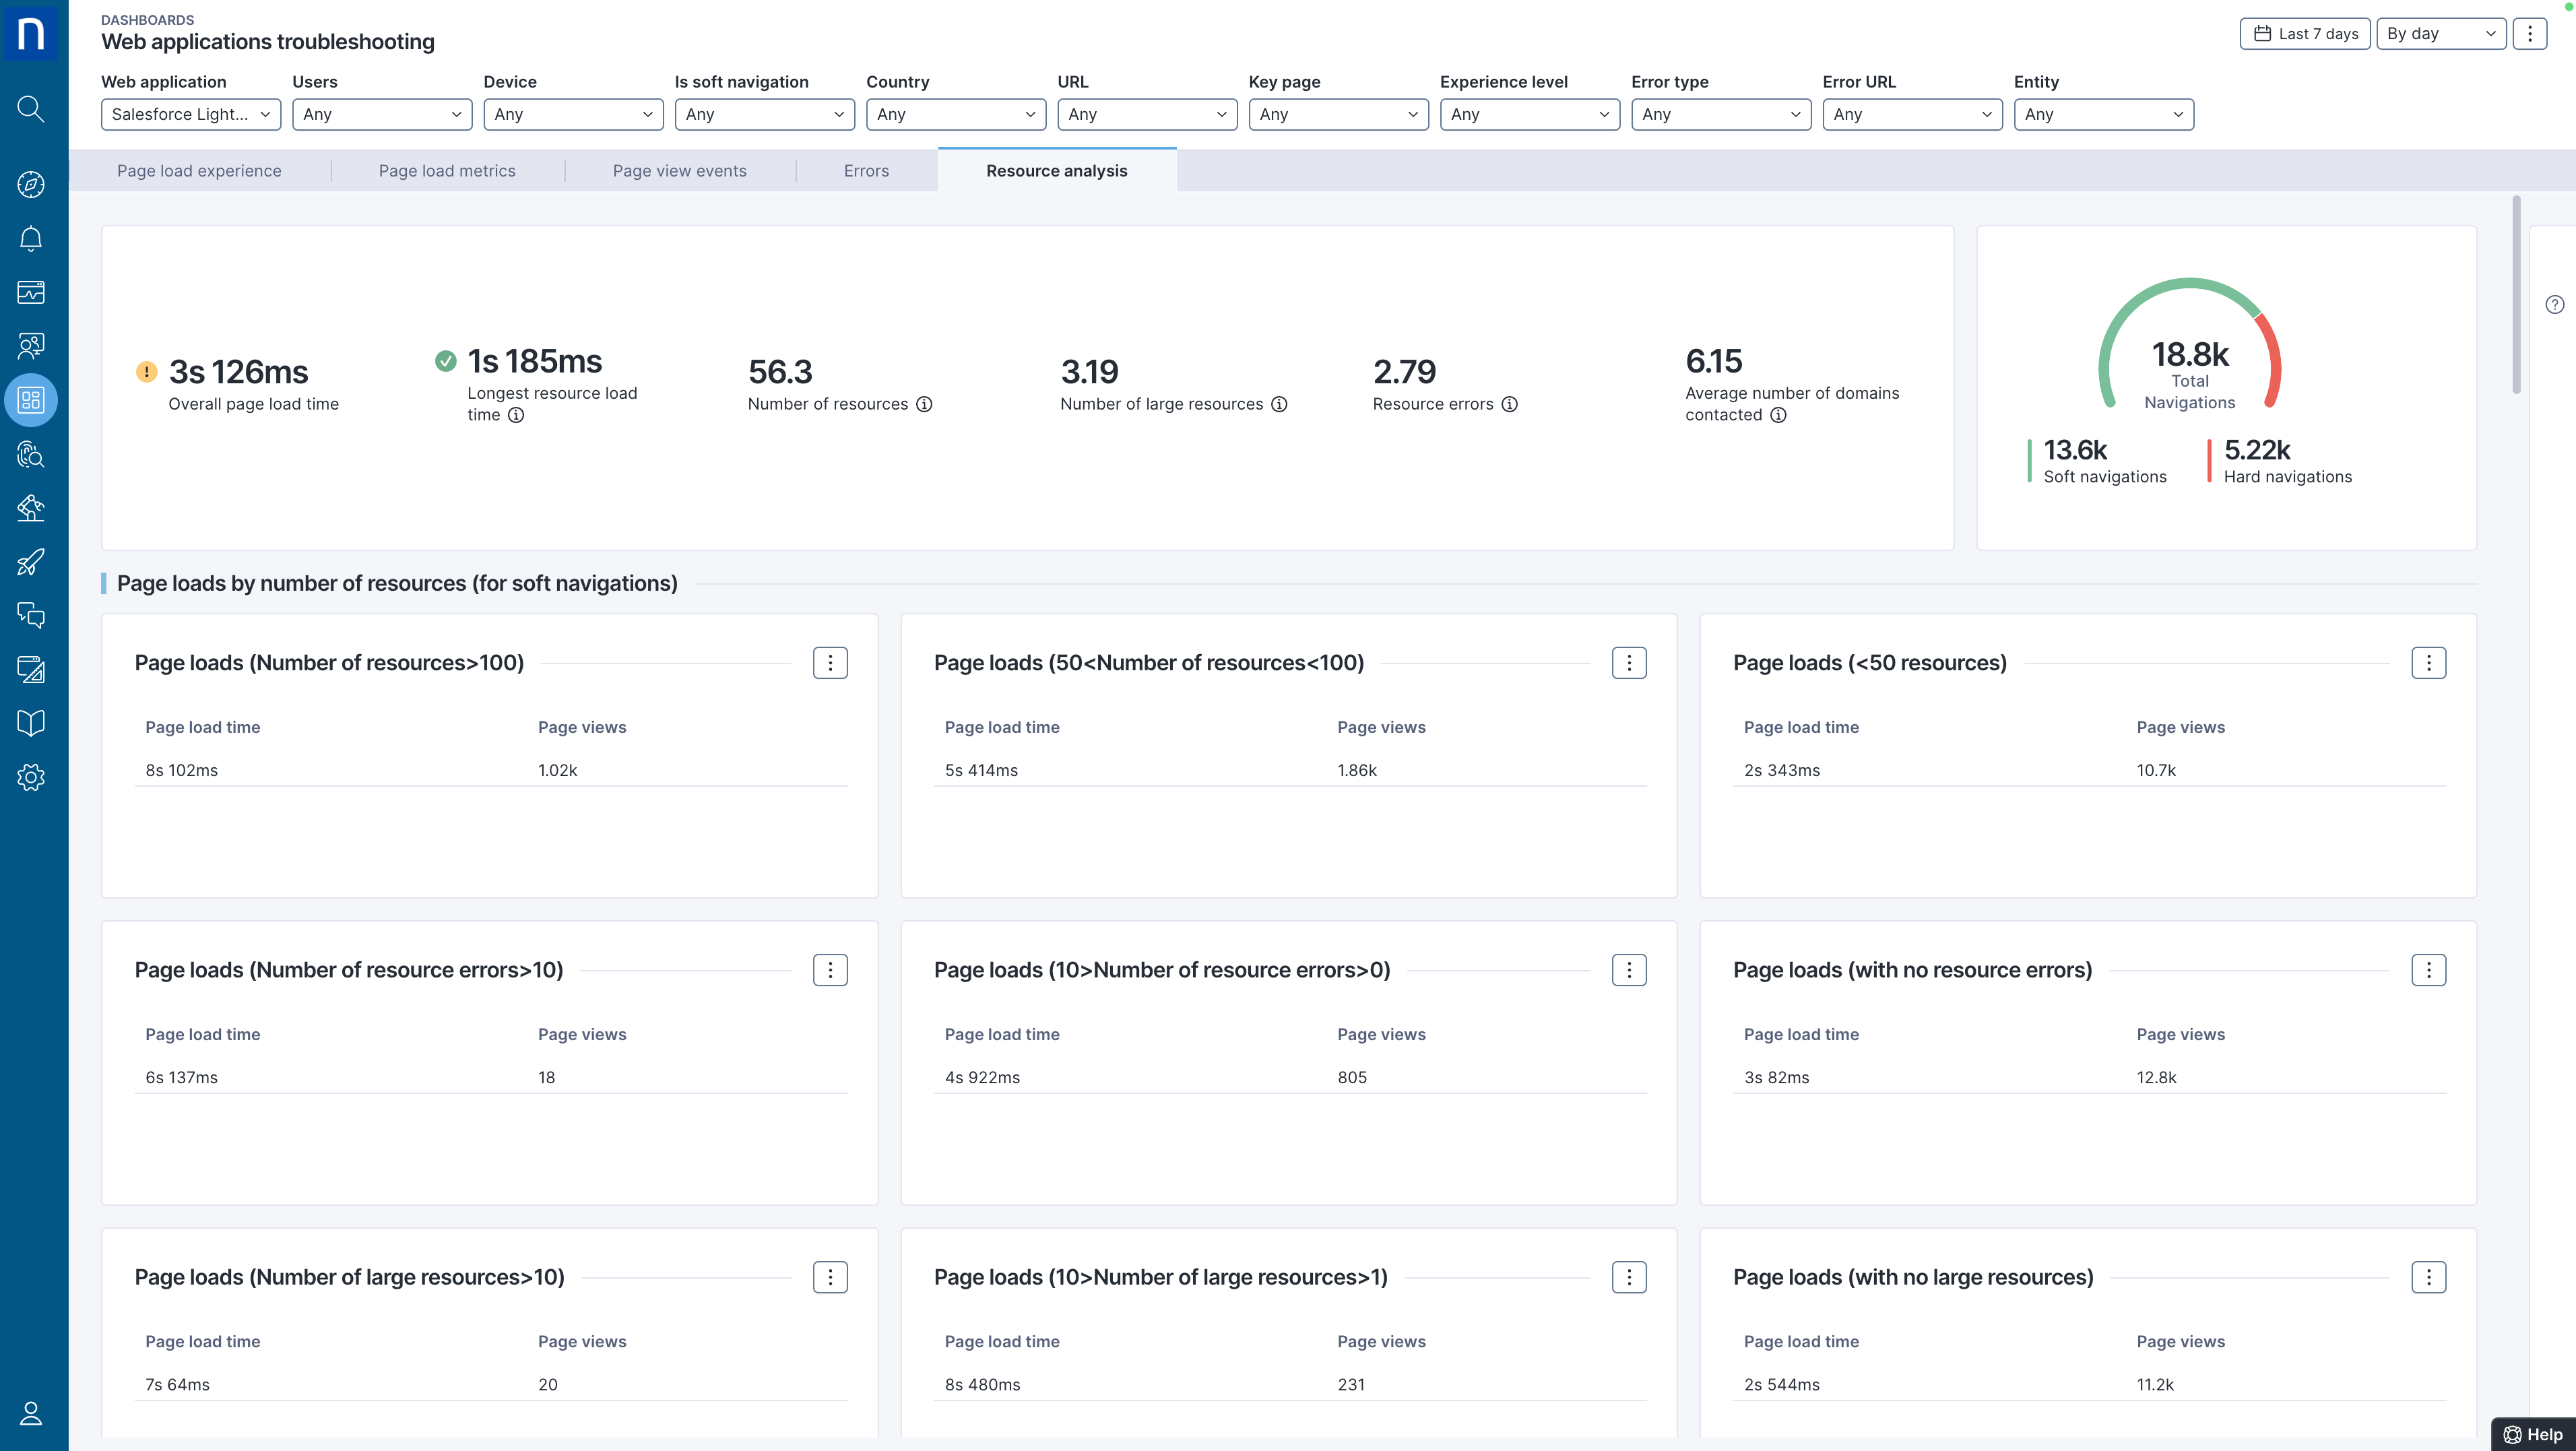Switch to the Errors tab
Viewport: 2576px width, 1451px height.
click(866, 171)
